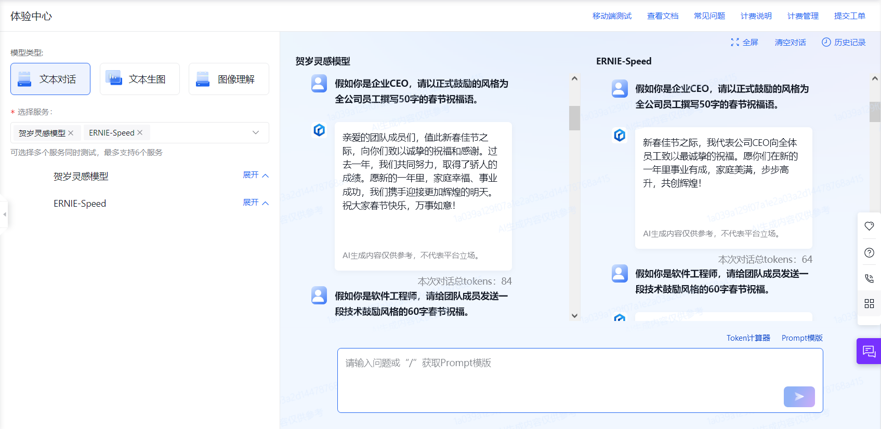Click user avatar beside 软件工程师 prompt in 贺岁灵感模型
Viewport: 881px width, 429px height.
[x=319, y=295]
